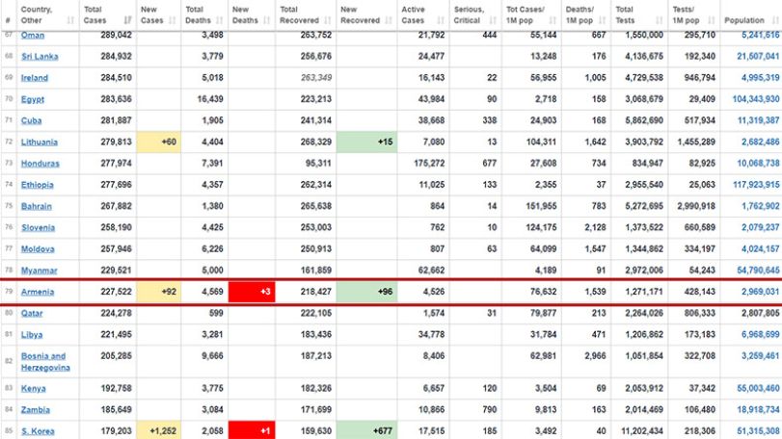Click Sri Lanka population 21,507,041
Viewport: 782px width, 439px height.
[x=758, y=57]
